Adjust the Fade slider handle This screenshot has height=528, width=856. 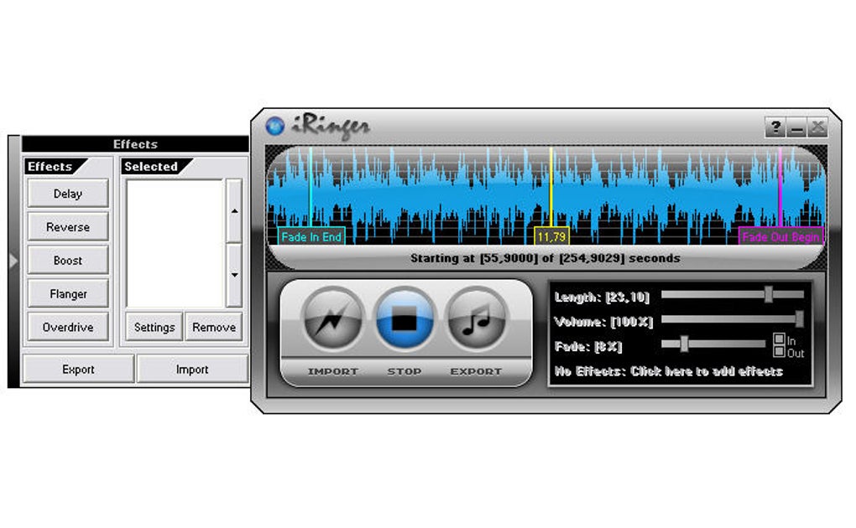[x=684, y=343]
